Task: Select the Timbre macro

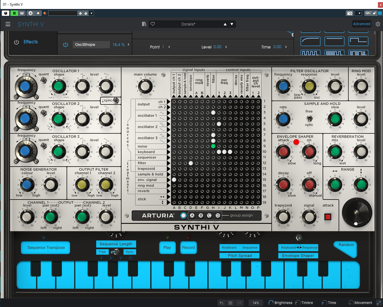Action: coord(304,303)
